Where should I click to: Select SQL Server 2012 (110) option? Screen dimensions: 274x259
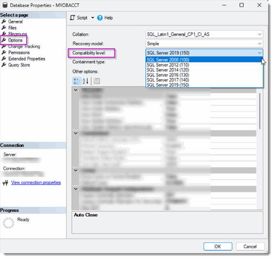click(x=204, y=65)
